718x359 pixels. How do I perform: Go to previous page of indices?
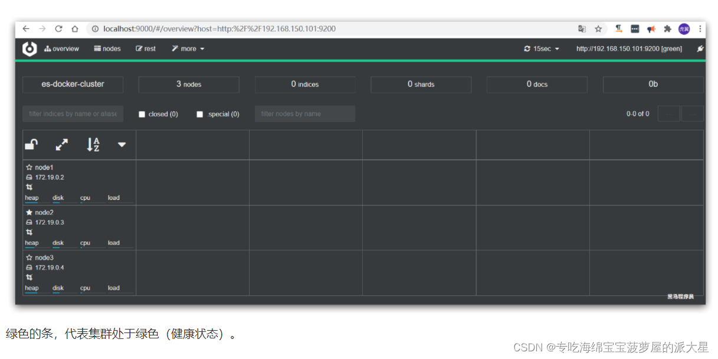click(x=669, y=114)
